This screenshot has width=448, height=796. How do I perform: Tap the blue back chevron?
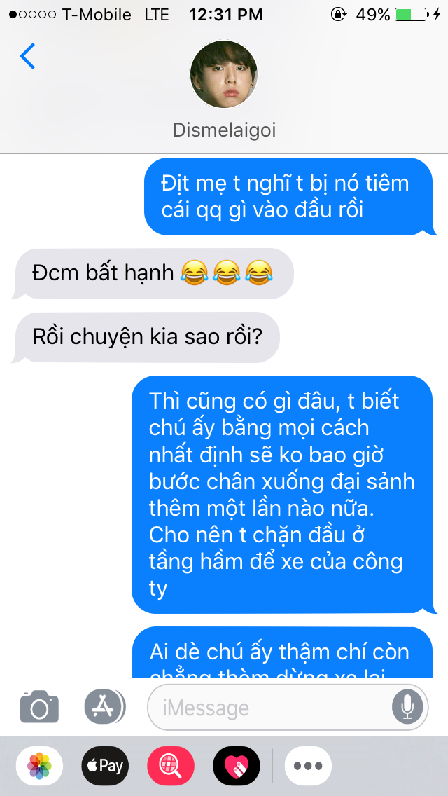pos(27,56)
